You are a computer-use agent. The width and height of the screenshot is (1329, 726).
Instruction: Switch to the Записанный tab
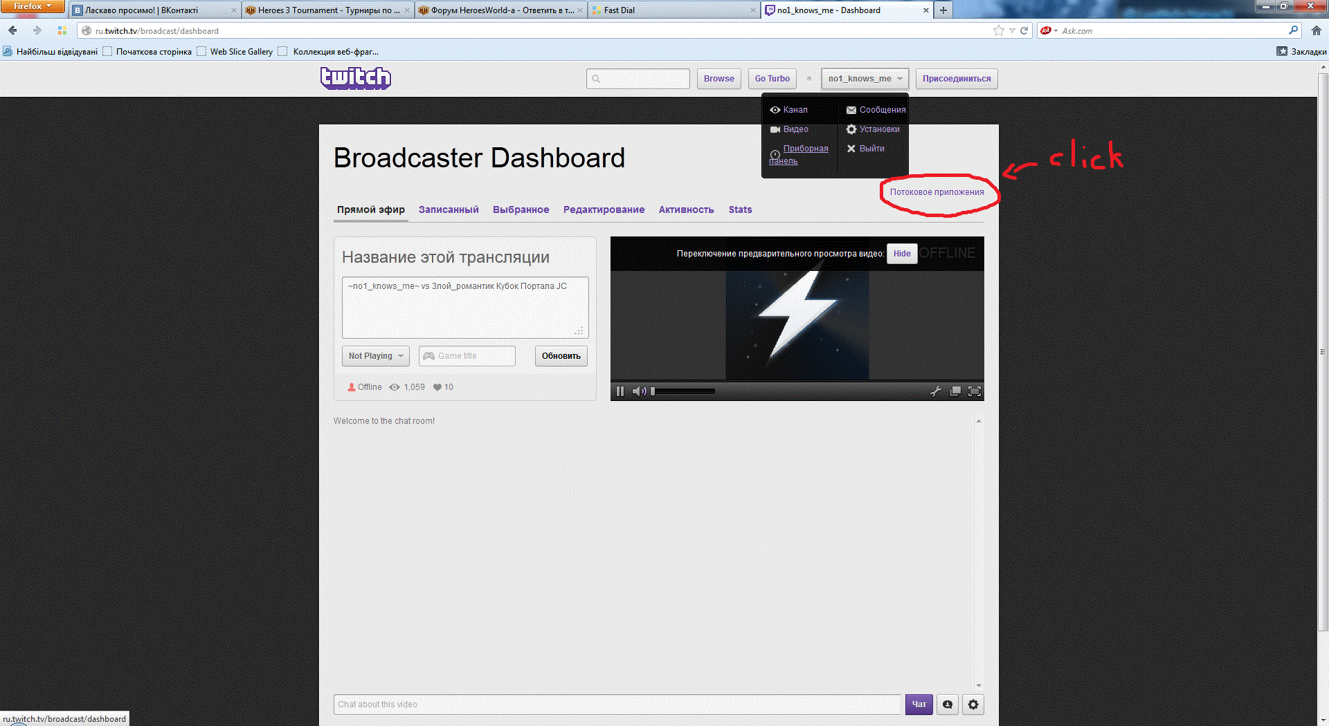coord(449,210)
